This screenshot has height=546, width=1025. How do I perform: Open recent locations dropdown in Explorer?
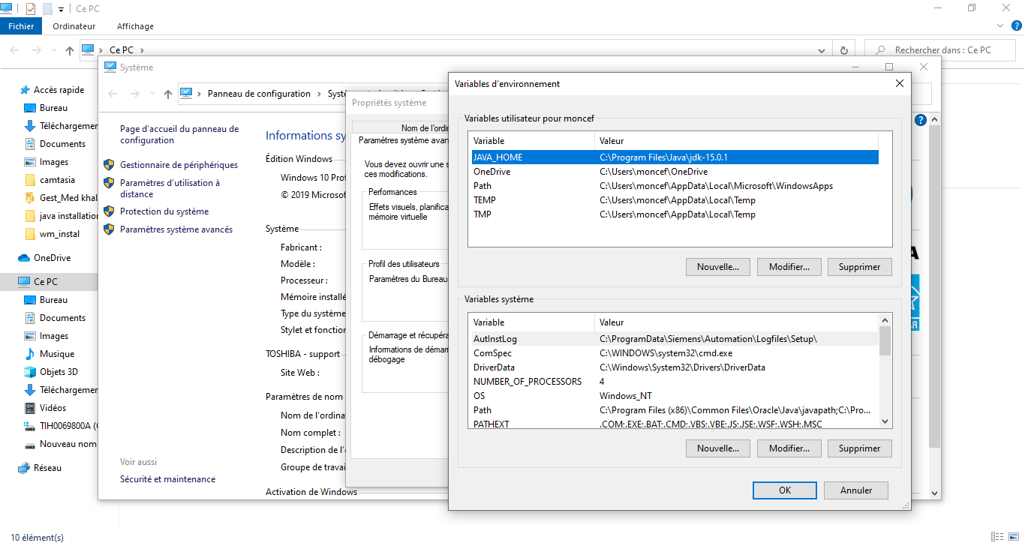[54, 50]
